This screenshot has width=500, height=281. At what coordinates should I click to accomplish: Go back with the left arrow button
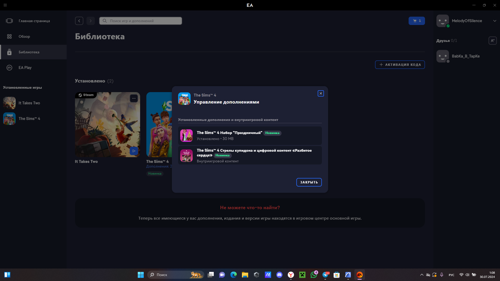[79, 21]
